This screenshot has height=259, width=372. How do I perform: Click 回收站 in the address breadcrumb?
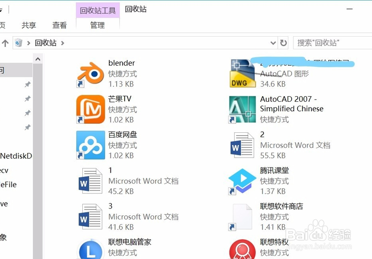point(46,43)
